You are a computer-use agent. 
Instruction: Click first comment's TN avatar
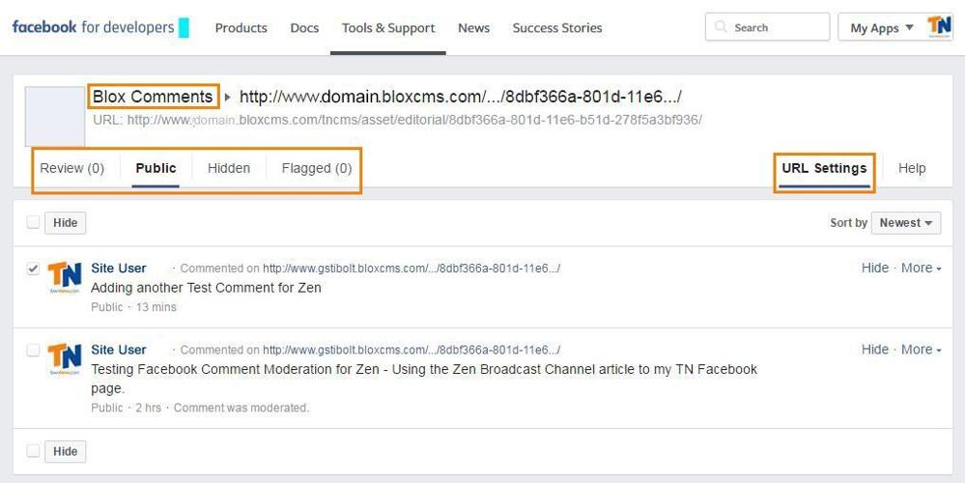tap(65, 277)
